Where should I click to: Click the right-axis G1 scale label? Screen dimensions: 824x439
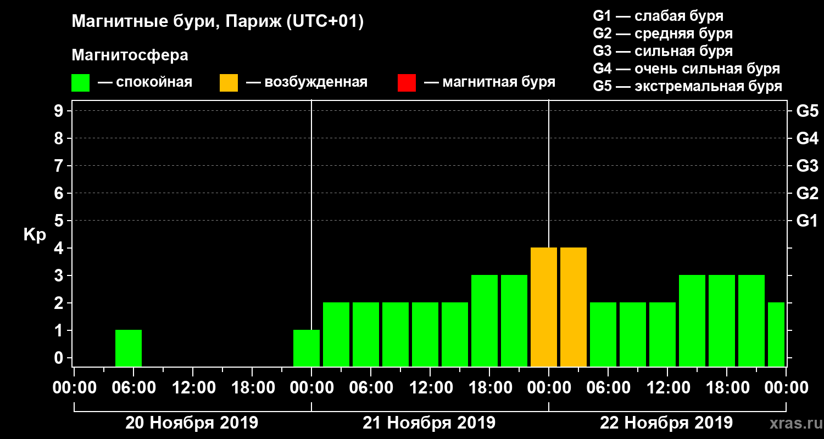(x=807, y=221)
